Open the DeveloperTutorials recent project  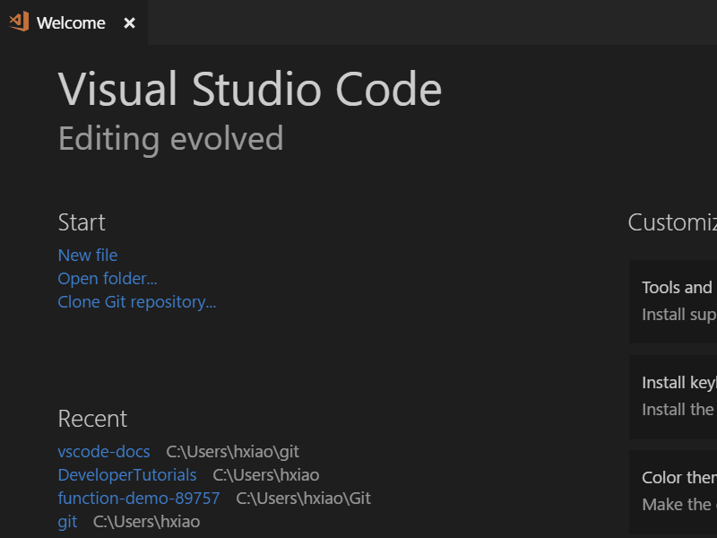127,474
